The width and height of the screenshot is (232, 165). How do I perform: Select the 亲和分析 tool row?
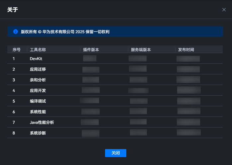click(115, 80)
